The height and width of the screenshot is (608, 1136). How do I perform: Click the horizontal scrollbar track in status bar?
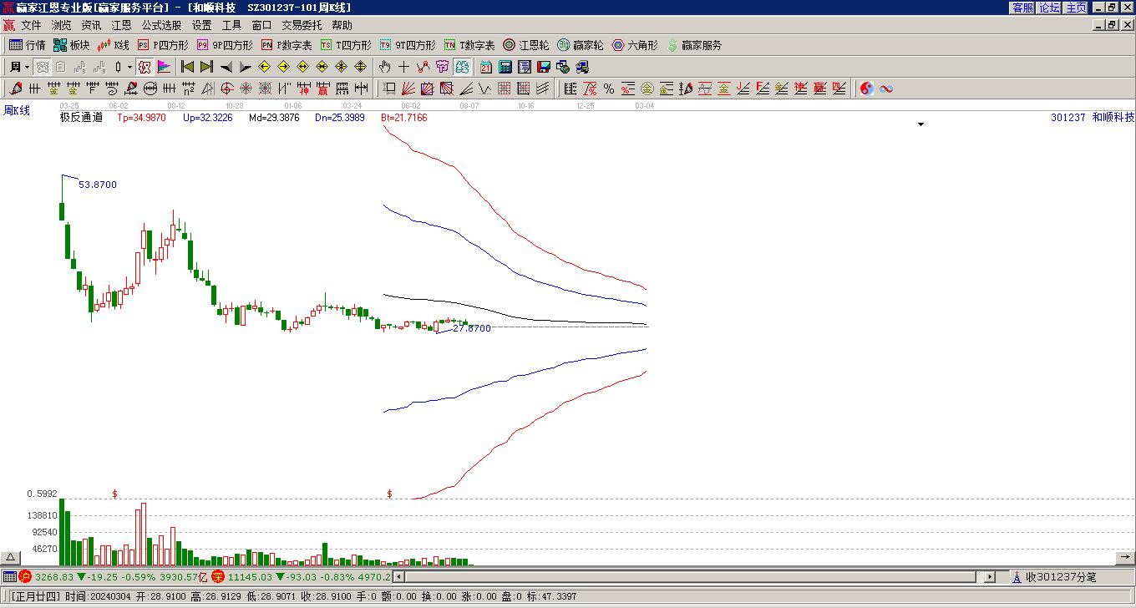click(693, 577)
